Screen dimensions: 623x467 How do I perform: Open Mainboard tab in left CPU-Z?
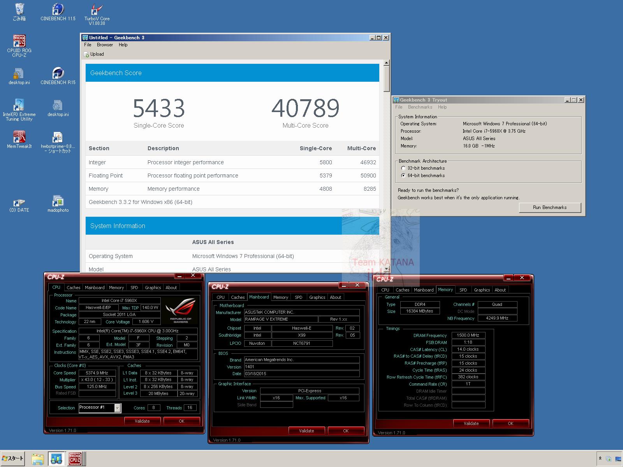tap(95, 288)
